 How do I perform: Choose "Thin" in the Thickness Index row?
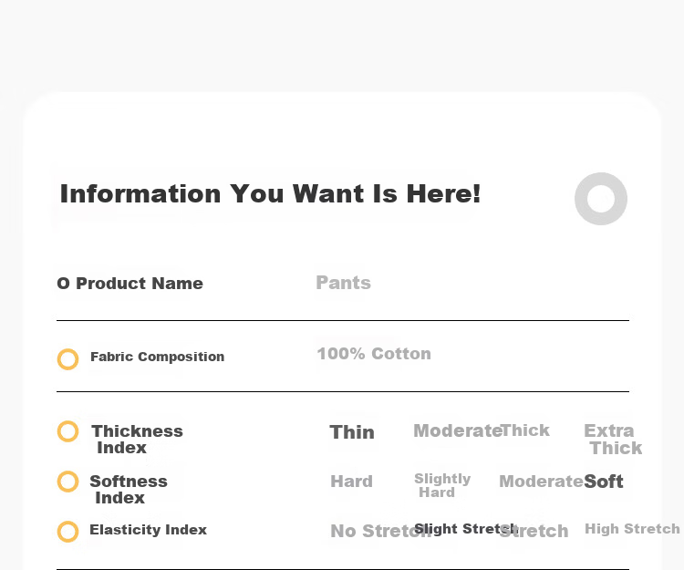[x=352, y=432]
